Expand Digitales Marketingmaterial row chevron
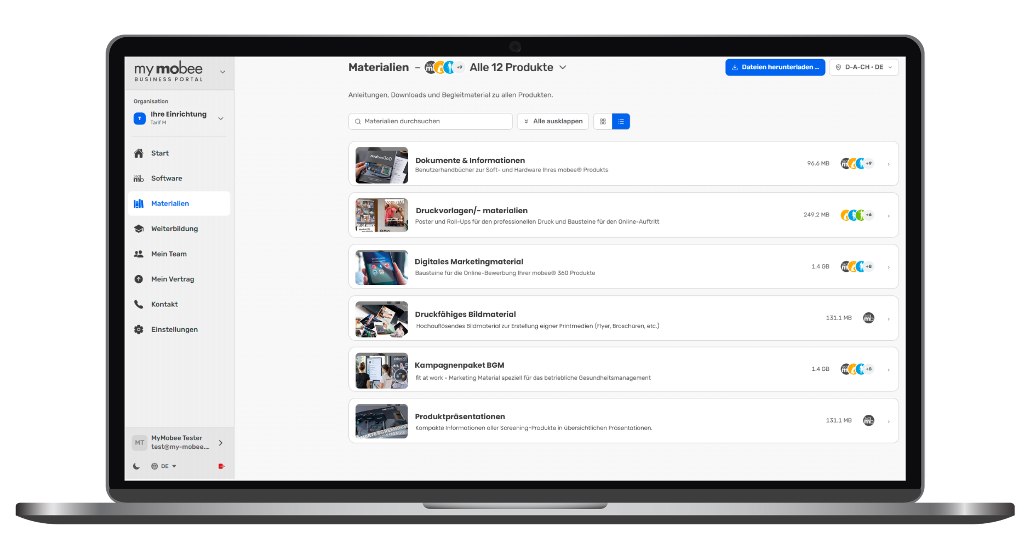The width and height of the screenshot is (1030, 537). click(888, 267)
